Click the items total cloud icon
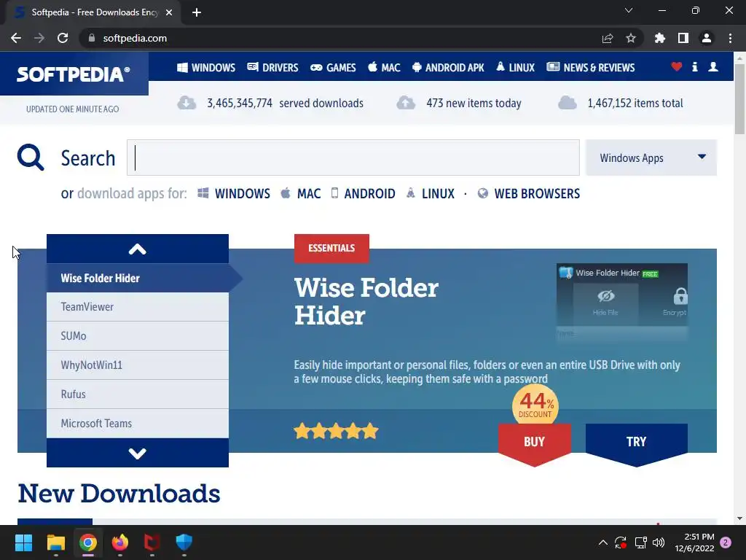Screen dimensions: 746x560 567,103
